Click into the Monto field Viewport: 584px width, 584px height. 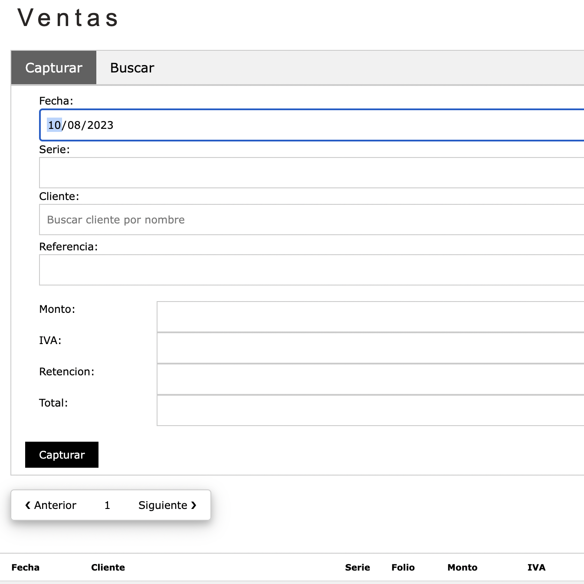(371, 317)
